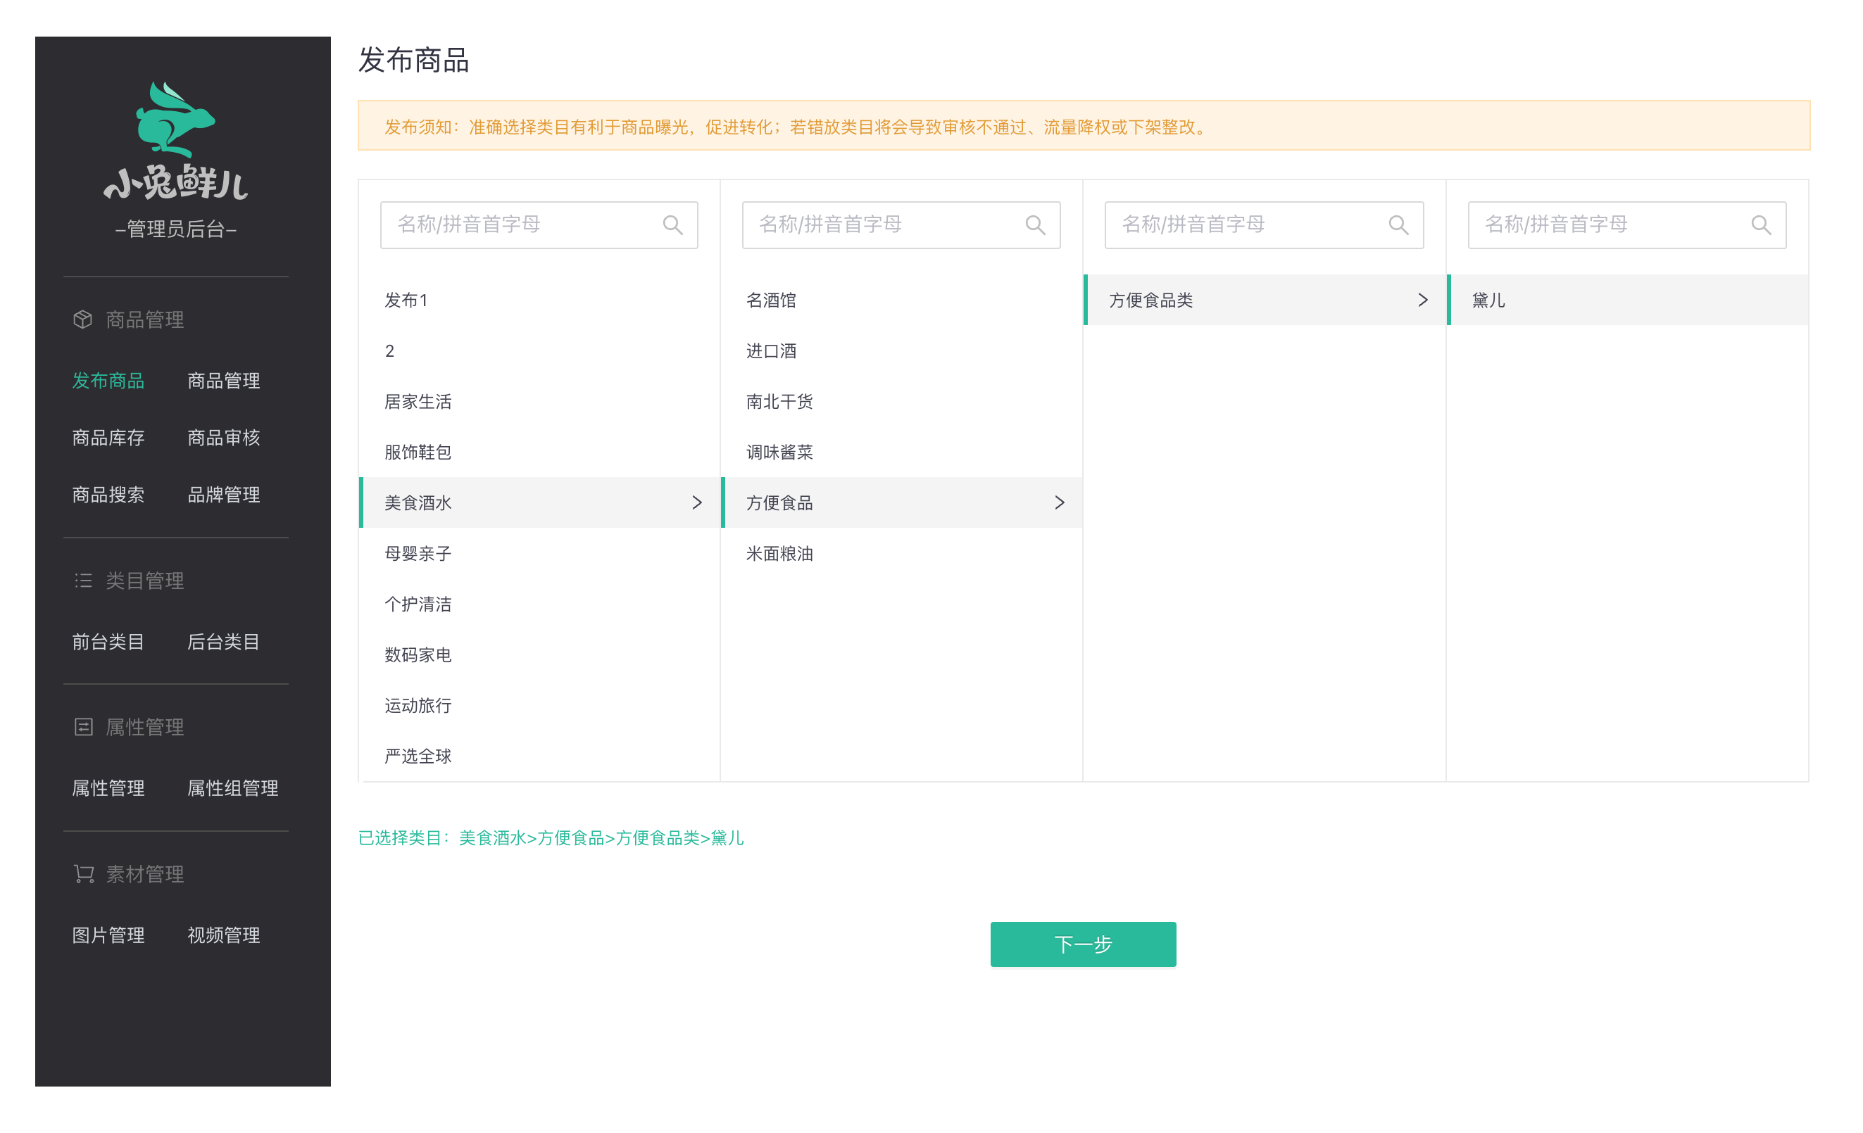The image size is (1863, 1133).
Task: Select subcategory 调味酱菜
Action: click(x=902, y=452)
